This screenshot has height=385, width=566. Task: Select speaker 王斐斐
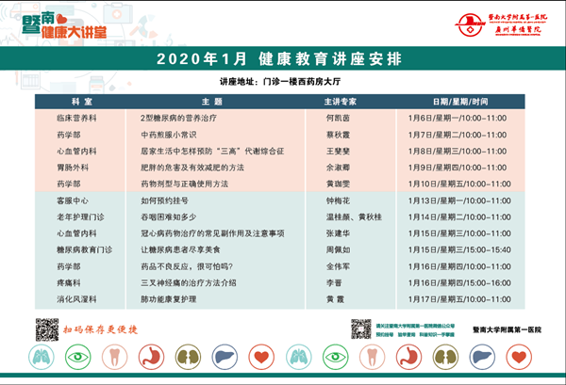point(338,152)
